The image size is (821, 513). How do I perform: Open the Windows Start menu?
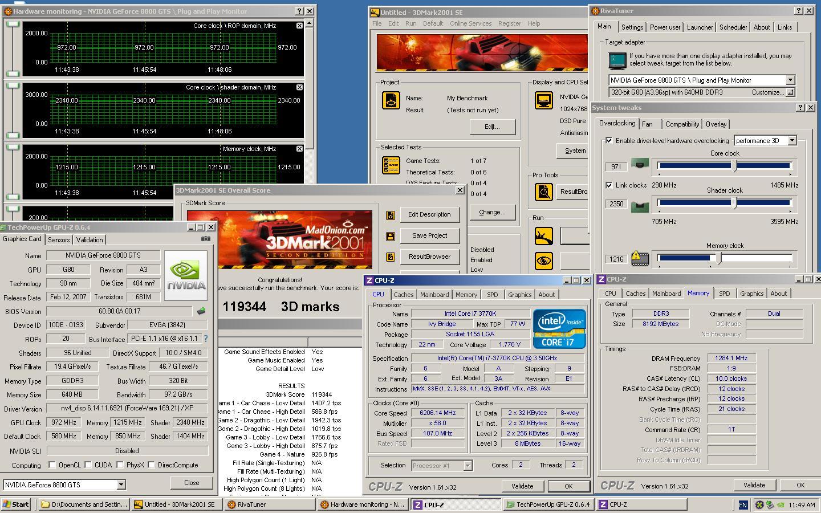[x=16, y=504]
